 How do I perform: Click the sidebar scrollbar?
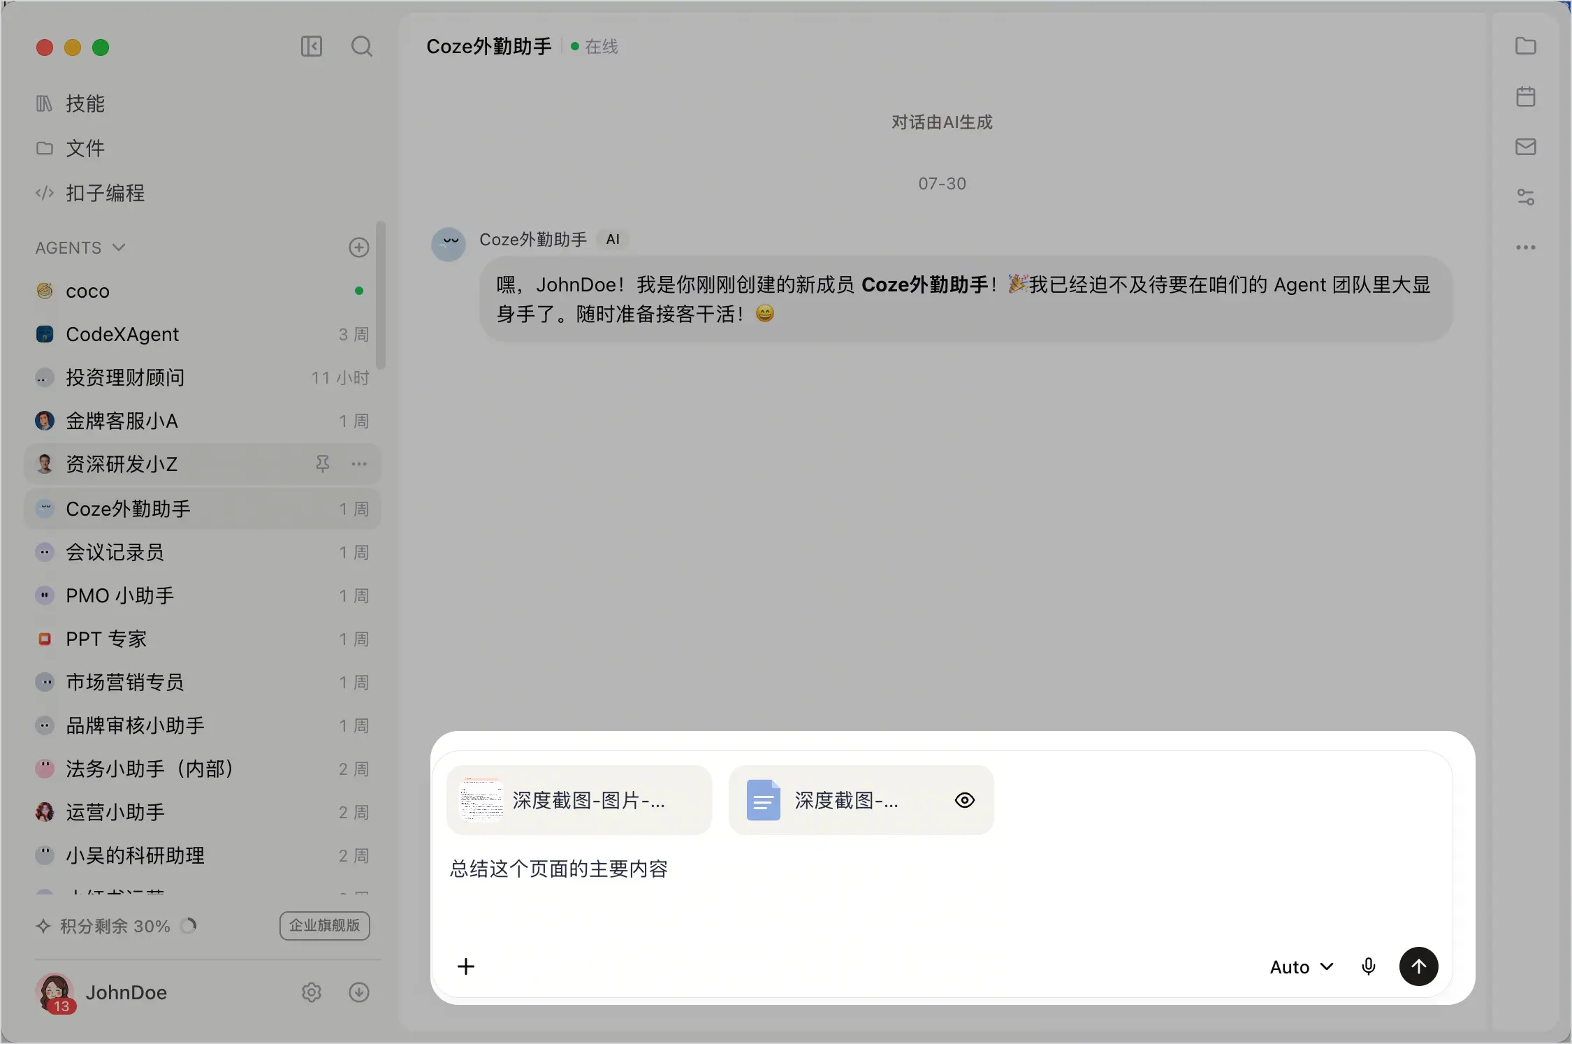click(381, 295)
